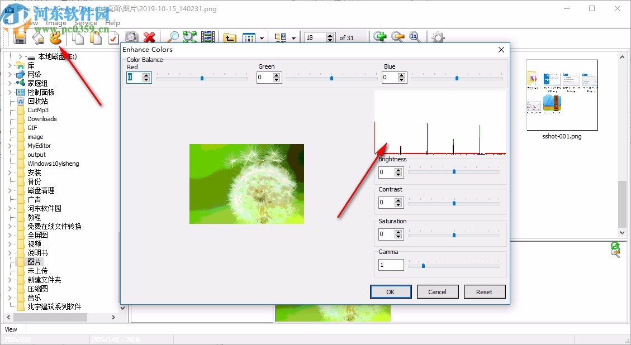Image resolution: width=631 pixels, height=345 pixels.
Task: Click the Saturation spinner arrows
Action: click(398, 234)
